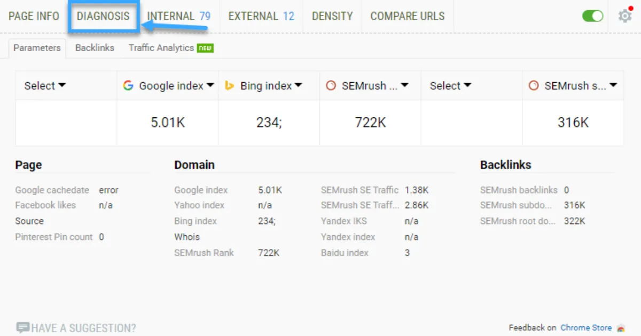
Task: Click the Source link under Page
Action: click(29, 221)
